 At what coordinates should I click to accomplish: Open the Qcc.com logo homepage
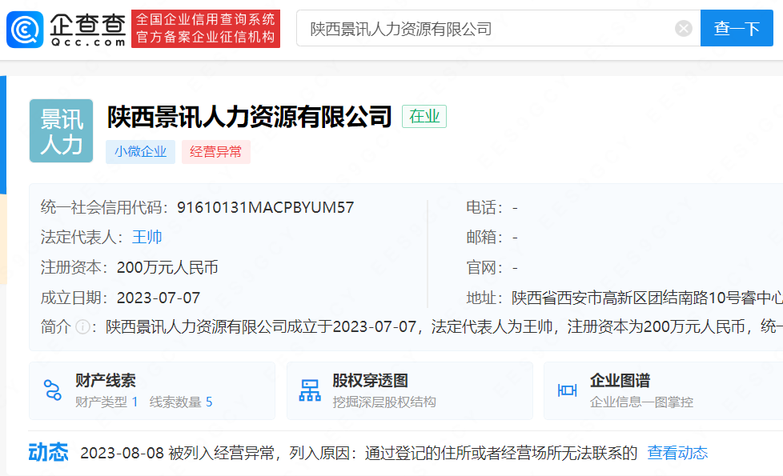[x=66, y=30]
